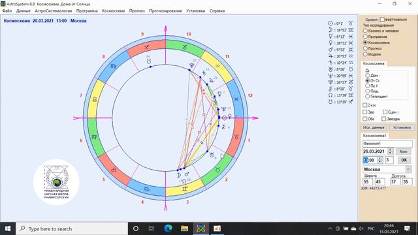418x235 pixels.
Task: Click the Moon glyph on the chart wheel
Action: click(x=178, y=175)
